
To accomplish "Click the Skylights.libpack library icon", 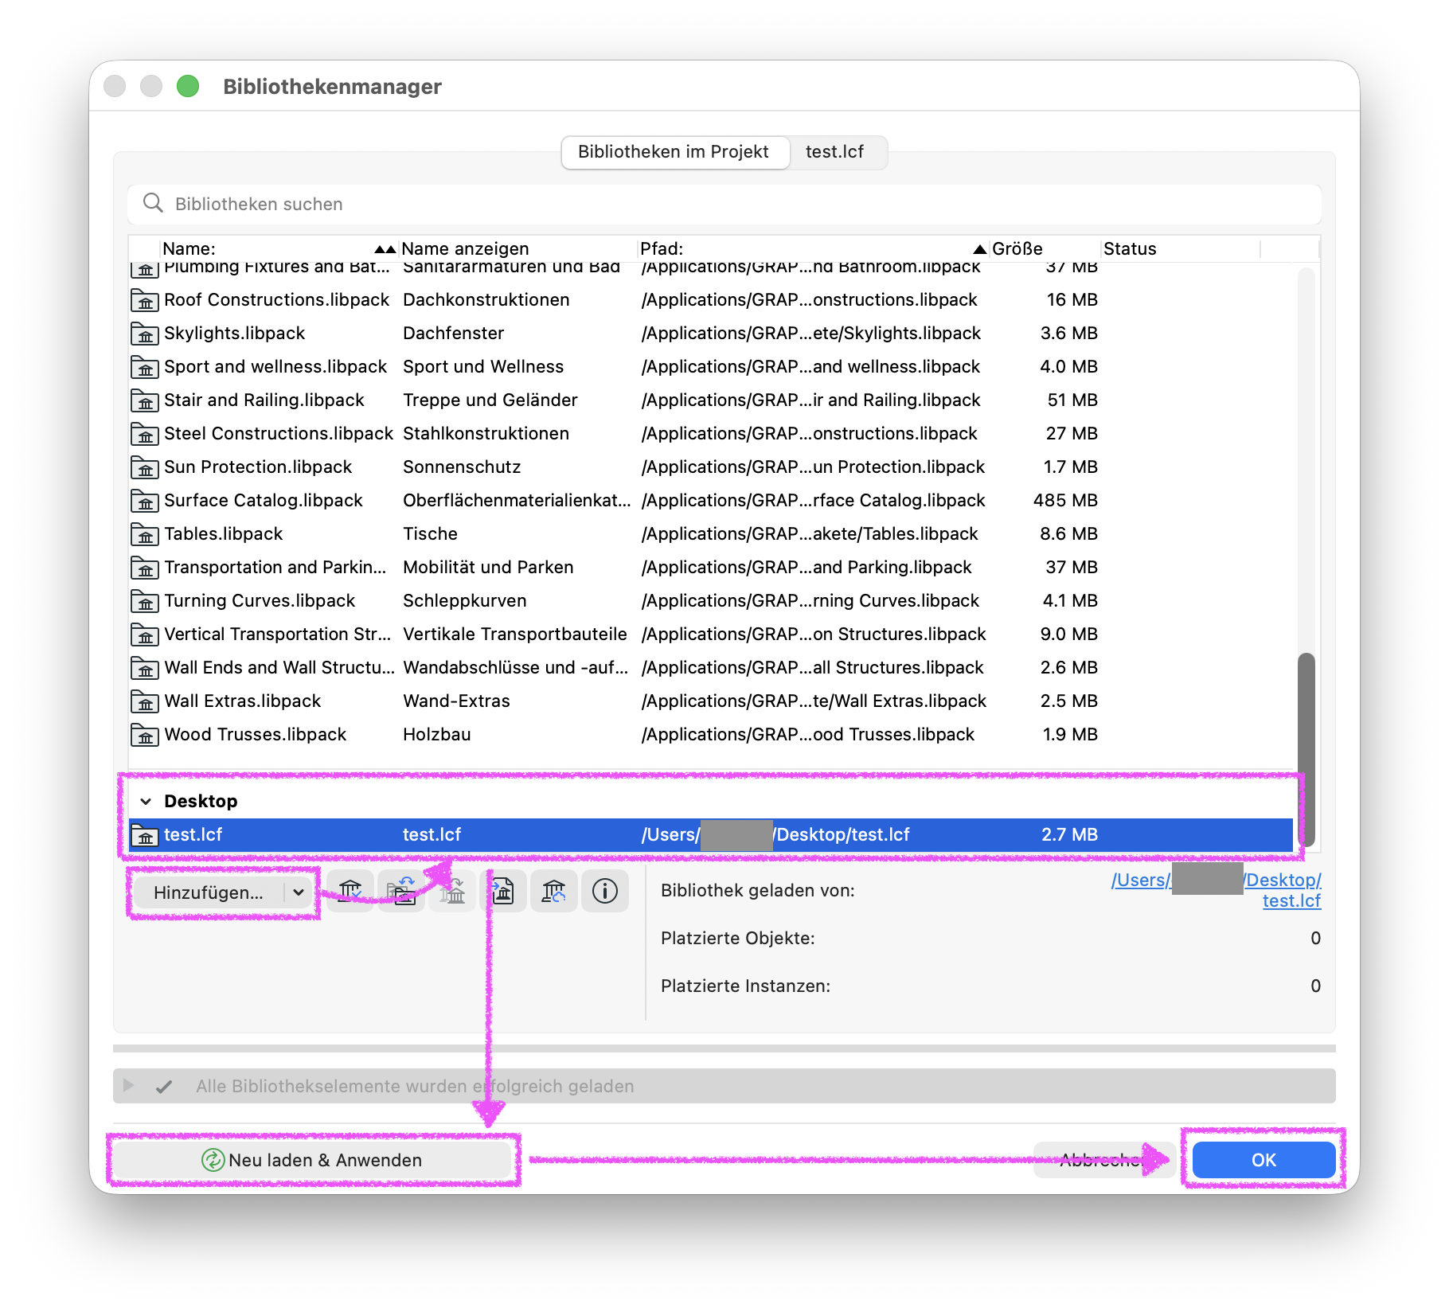I will point(144,334).
